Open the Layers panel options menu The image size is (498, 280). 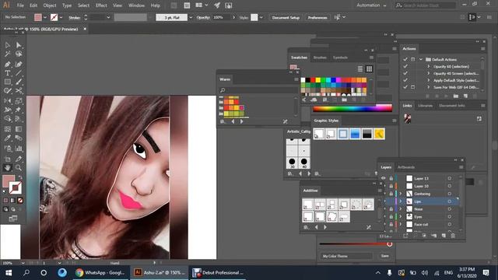pyautogui.click(x=461, y=167)
